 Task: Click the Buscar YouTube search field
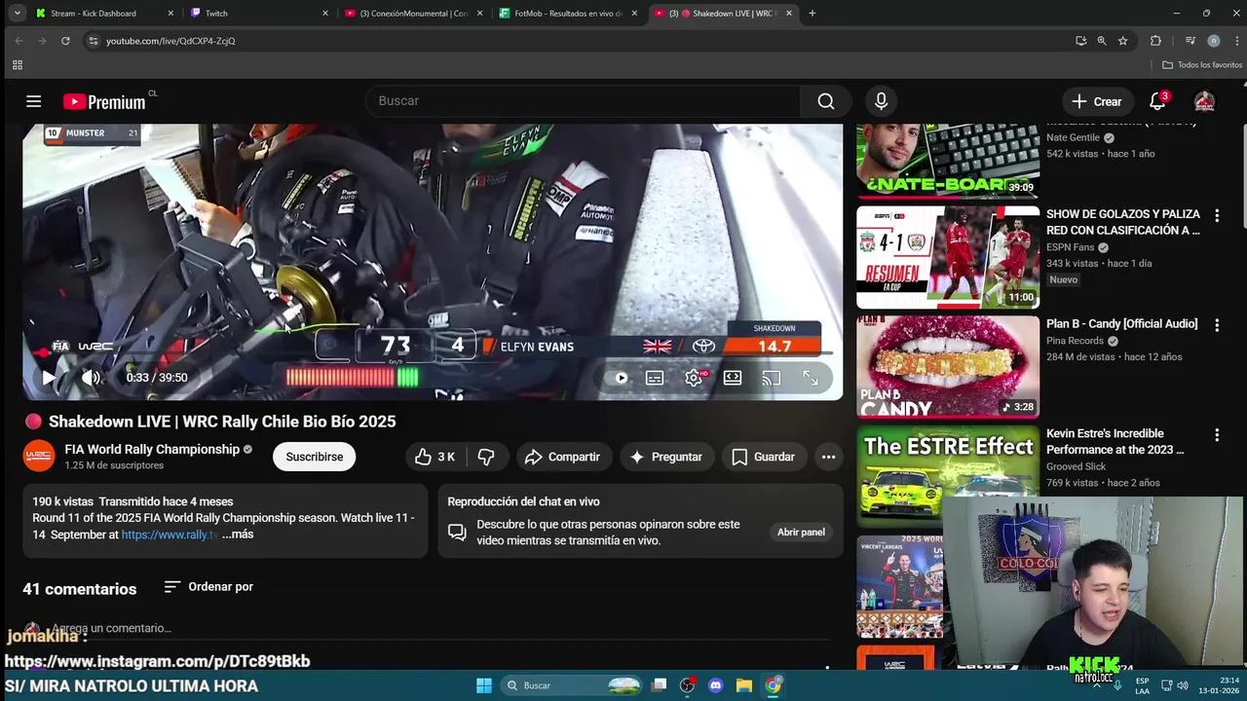click(x=583, y=101)
